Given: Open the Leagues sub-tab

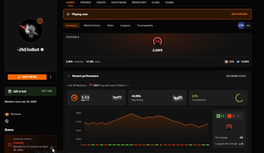Looking at the screenshot, I should [x=125, y=25].
